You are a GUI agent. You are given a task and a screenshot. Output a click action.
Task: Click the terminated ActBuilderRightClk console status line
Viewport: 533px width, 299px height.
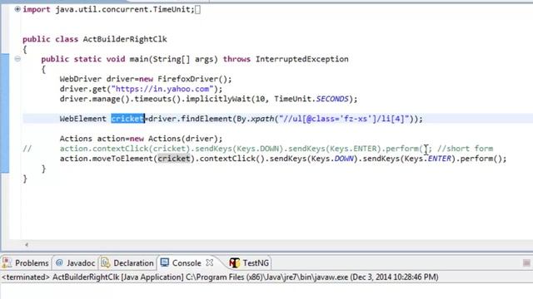[220, 277]
